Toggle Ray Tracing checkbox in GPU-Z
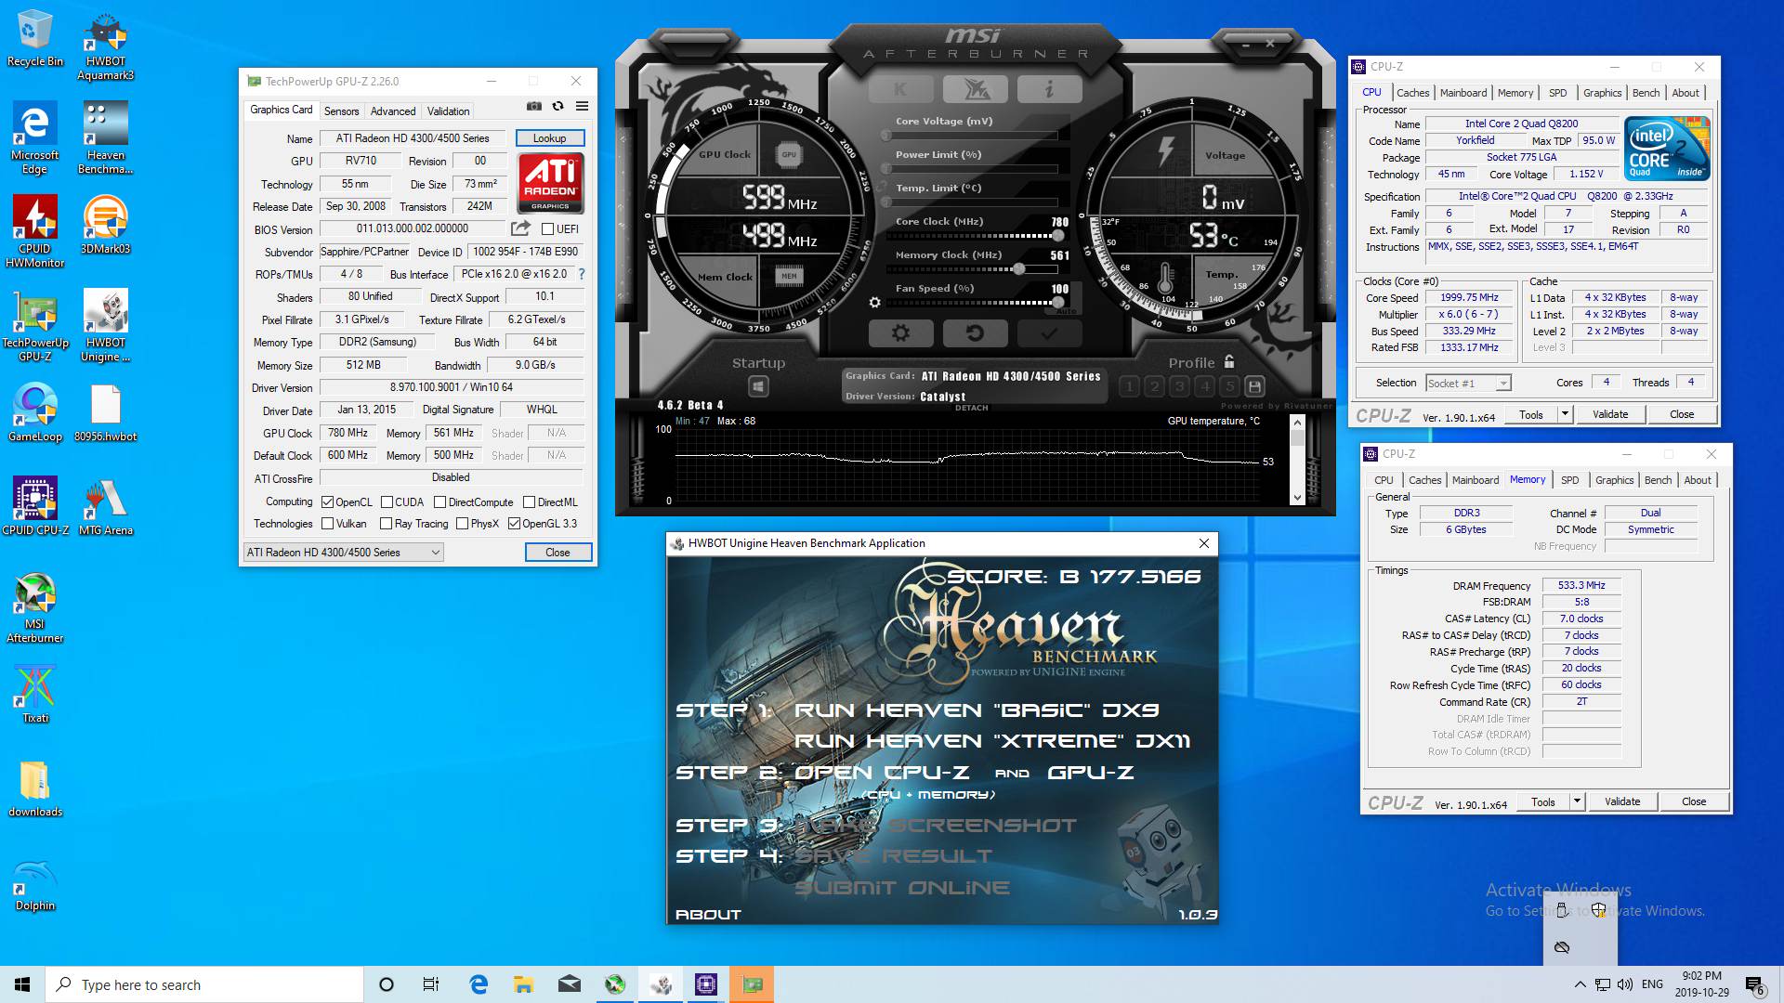This screenshot has width=1784, height=1003. coord(386,524)
